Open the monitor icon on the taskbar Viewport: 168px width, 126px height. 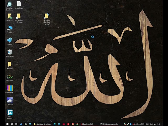(x=30, y=124)
